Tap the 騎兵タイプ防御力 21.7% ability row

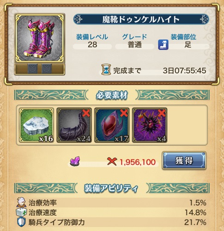pos(111,222)
